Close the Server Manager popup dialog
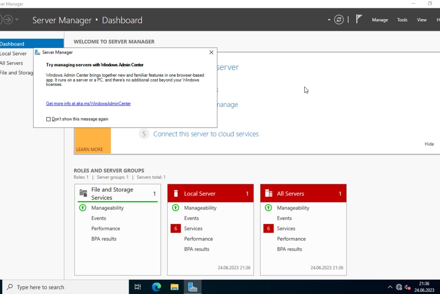 (x=211, y=52)
